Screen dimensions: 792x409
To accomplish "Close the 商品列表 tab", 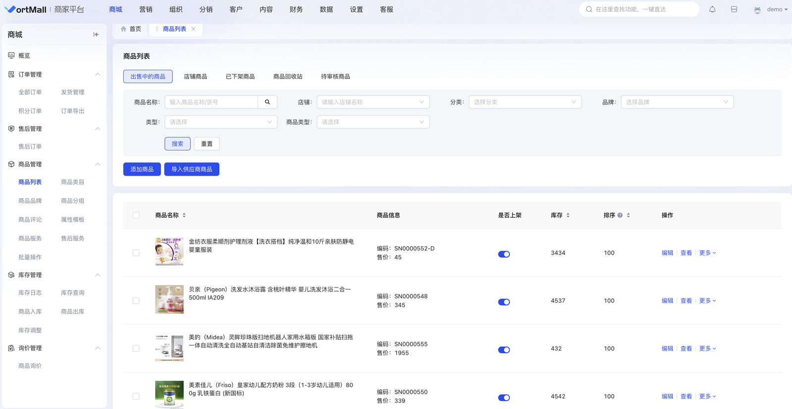I will point(194,29).
